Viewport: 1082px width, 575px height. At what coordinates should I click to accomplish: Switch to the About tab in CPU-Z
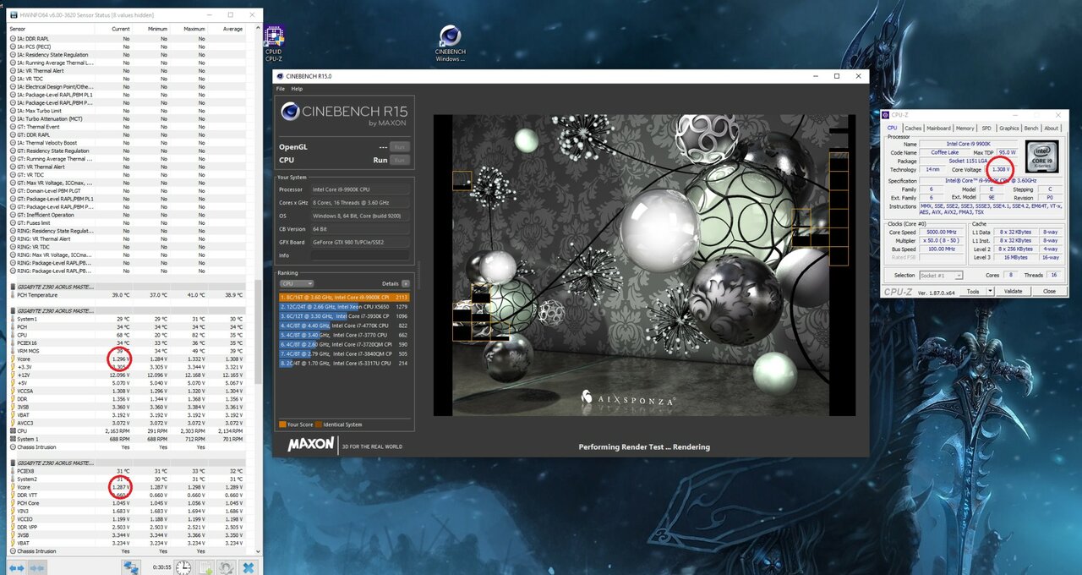click(1051, 129)
